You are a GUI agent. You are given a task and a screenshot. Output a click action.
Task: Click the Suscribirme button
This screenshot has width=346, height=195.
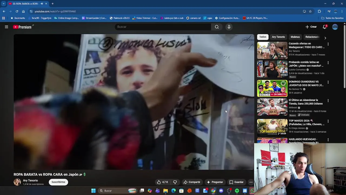tap(58, 182)
